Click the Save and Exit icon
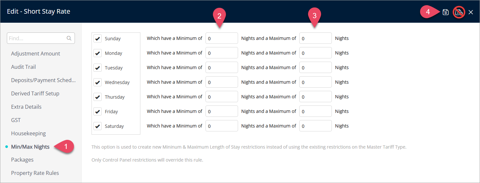480x183 pixels. click(459, 12)
